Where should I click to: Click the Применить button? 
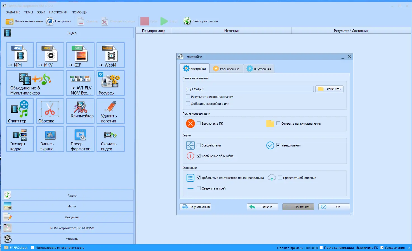point(298,207)
